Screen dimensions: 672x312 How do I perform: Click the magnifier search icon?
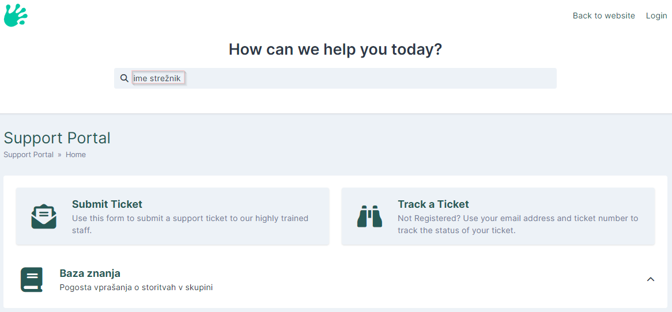coord(124,78)
